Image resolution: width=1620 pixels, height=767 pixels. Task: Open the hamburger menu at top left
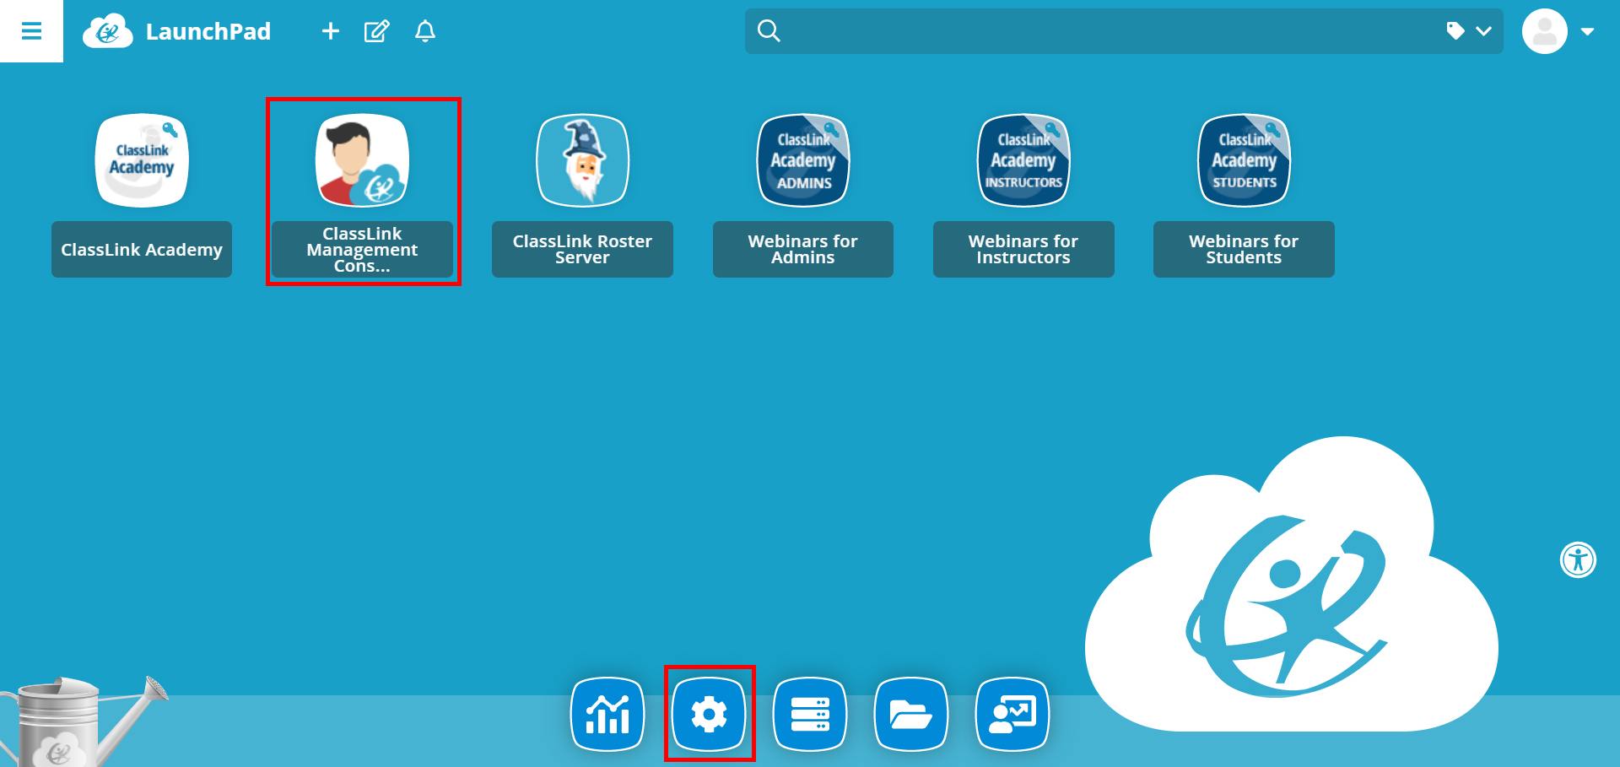coord(31,31)
